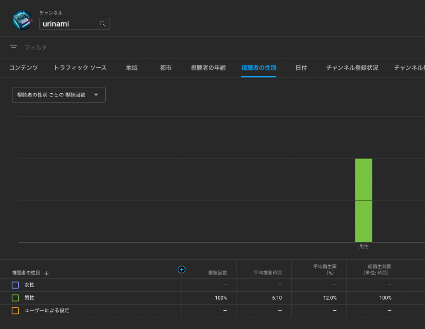This screenshot has height=329, width=425.
Task: Open the filter lines icon
Action: (14, 48)
